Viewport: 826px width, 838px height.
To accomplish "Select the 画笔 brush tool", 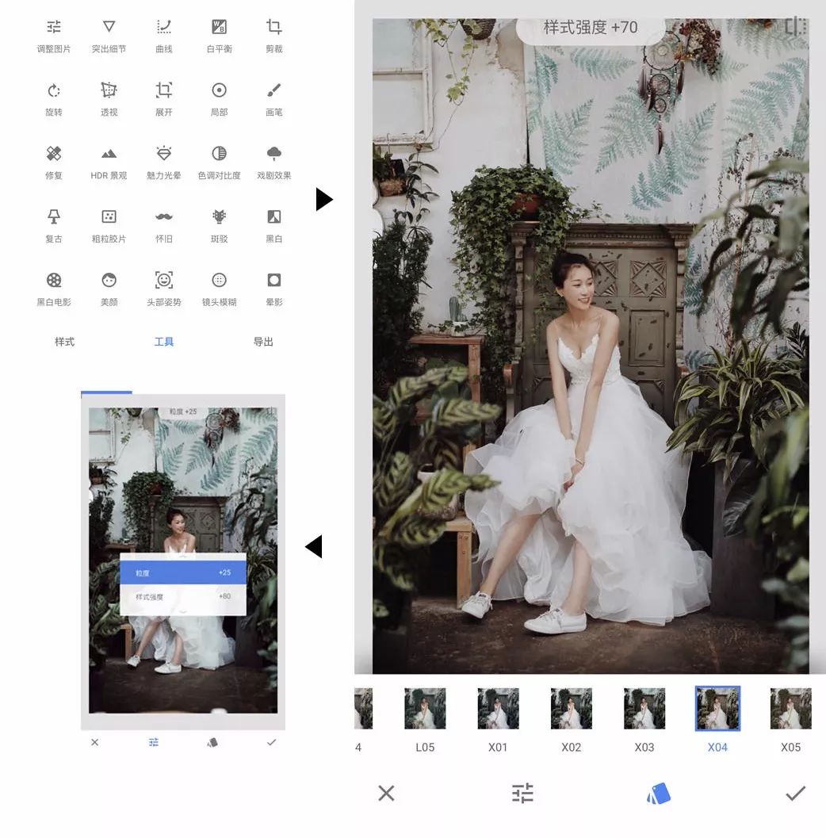I will (x=274, y=99).
